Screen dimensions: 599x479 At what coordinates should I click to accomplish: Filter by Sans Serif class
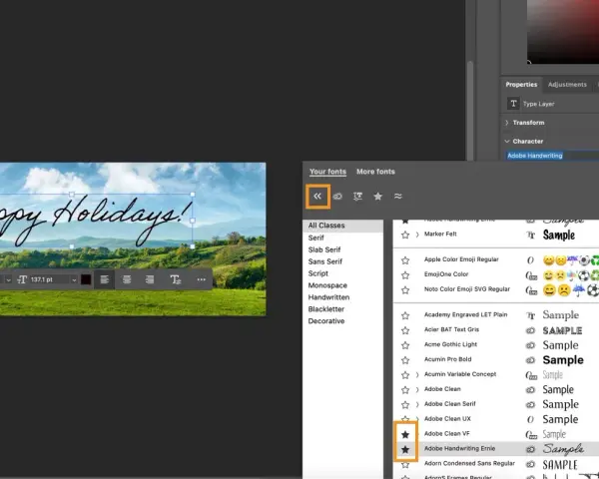[325, 261]
